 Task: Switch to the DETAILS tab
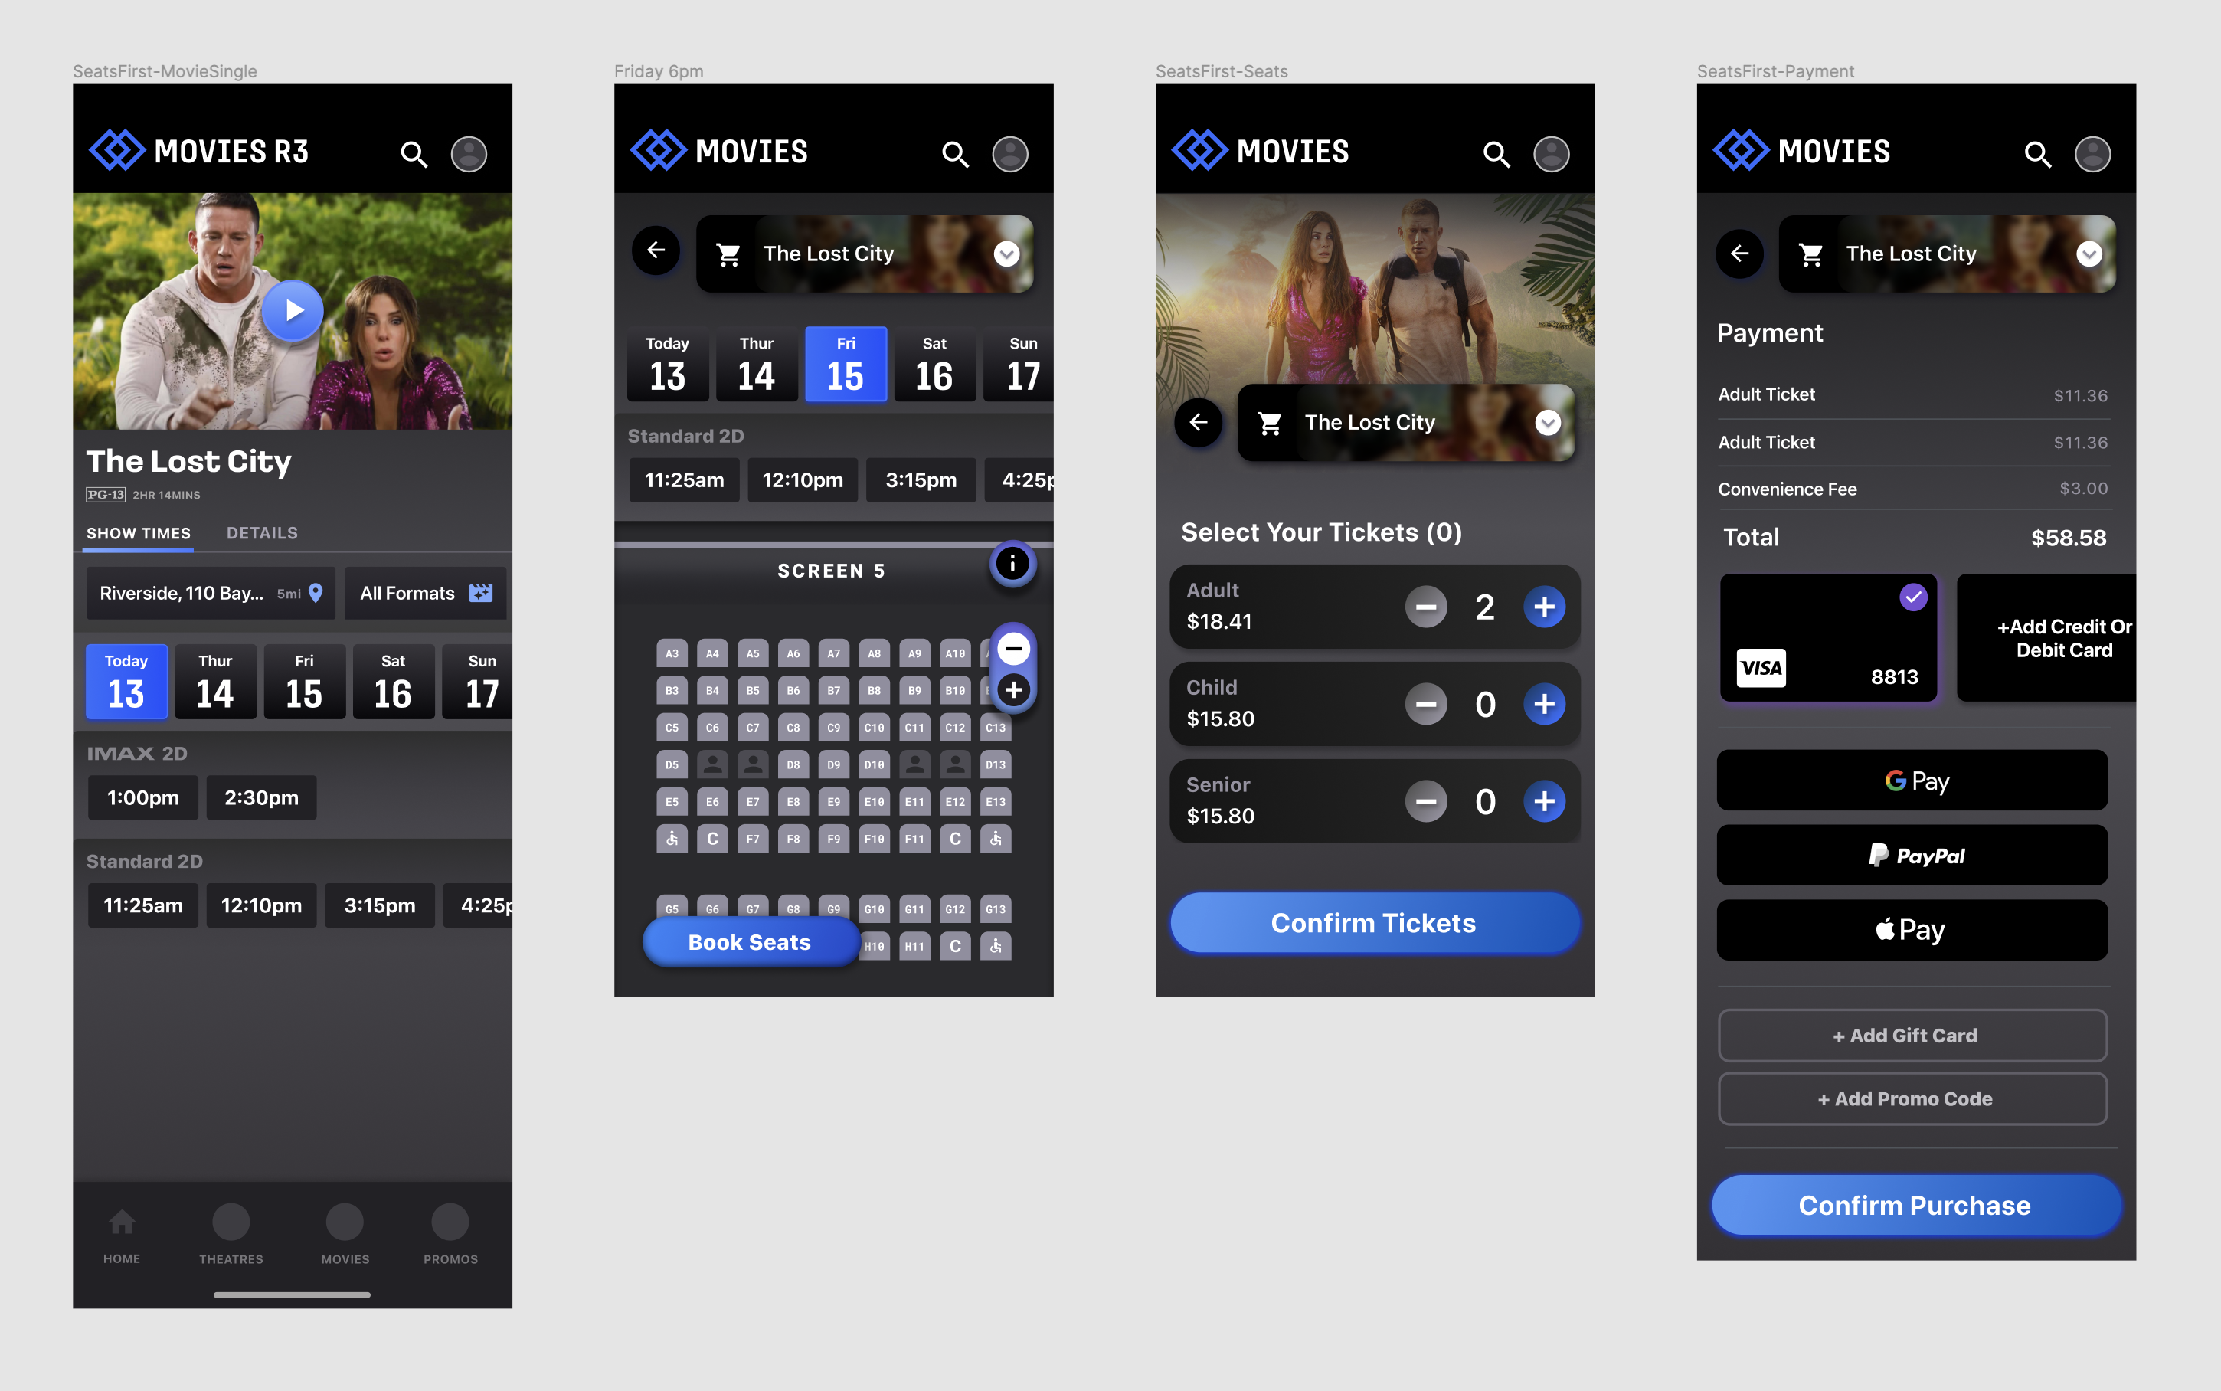point(262,532)
